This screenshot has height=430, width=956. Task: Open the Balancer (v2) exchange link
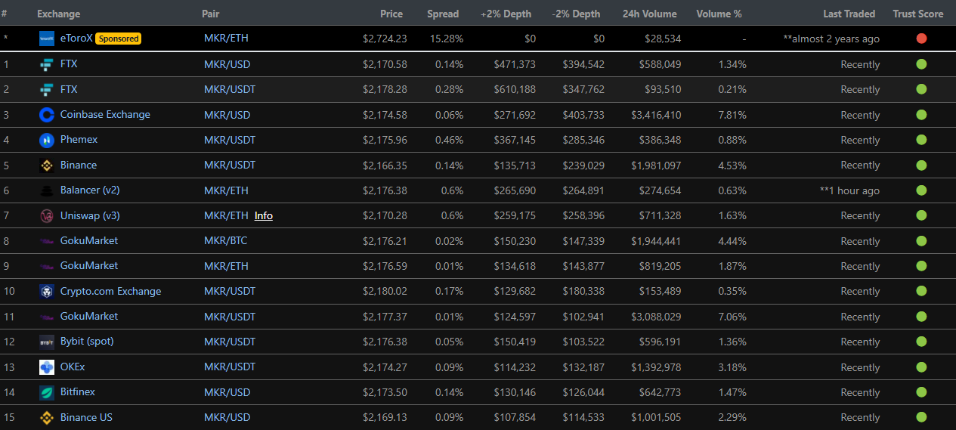pos(90,190)
